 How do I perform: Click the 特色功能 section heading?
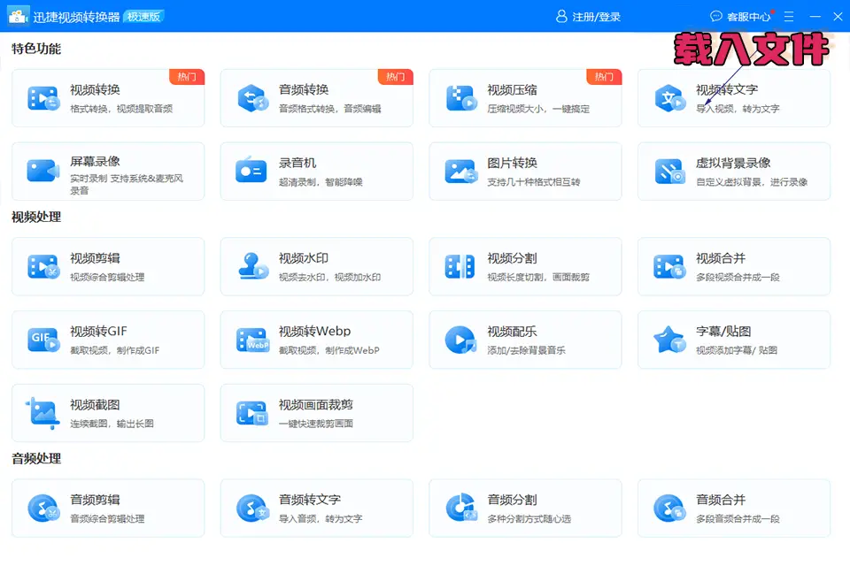36,49
